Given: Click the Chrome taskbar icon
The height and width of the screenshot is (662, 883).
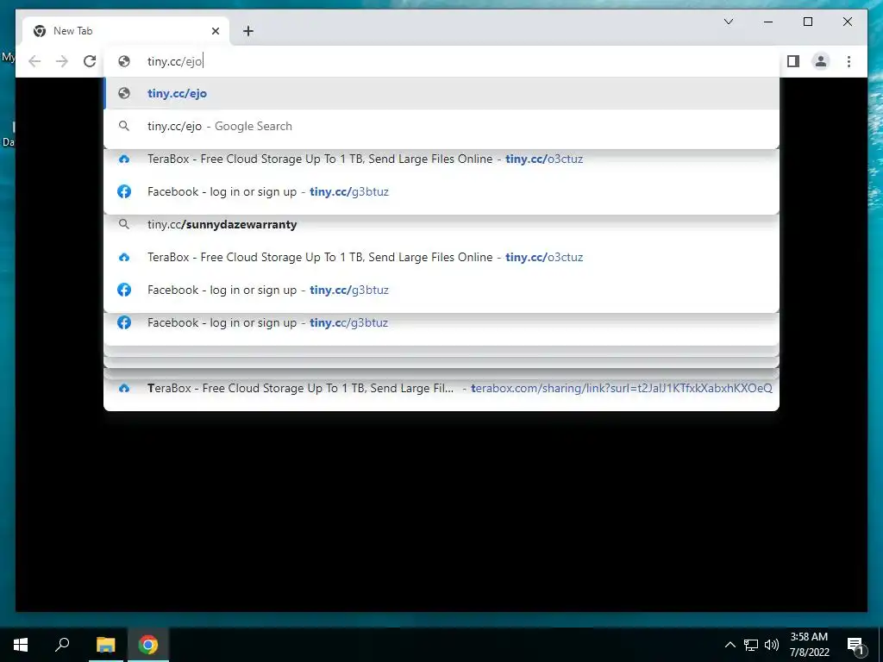Looking at the screenshot, I should point(148,645).
